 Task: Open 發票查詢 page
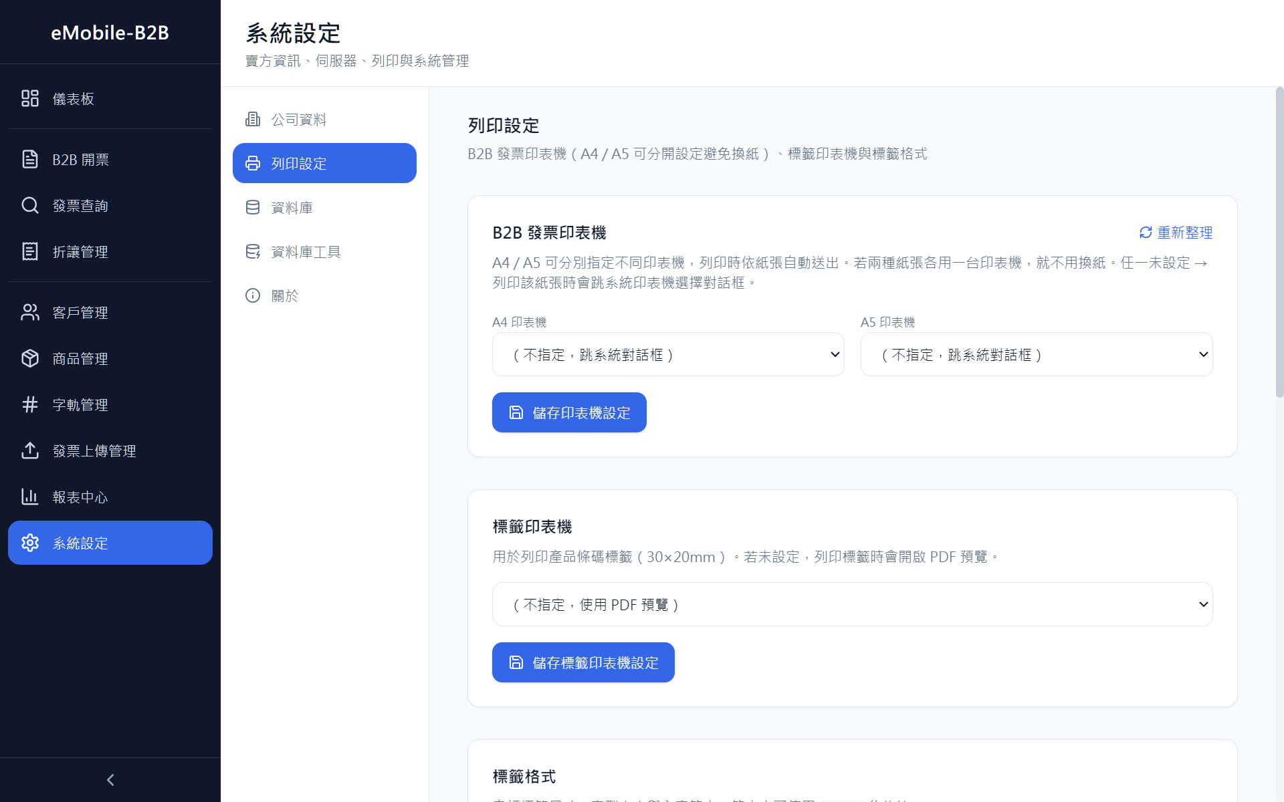110,205
